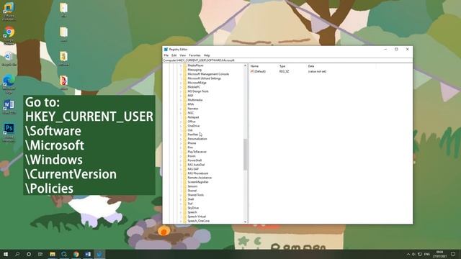The height and width of the screenshot is (259, 461).
Task: Open the View menu
Action: pos(183,55)
